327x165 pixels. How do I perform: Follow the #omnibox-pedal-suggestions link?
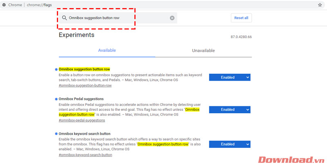(82, 121)
